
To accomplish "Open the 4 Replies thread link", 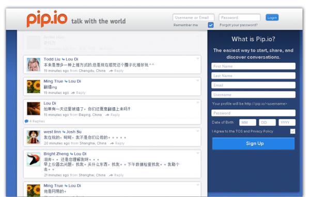I will 37,121.
